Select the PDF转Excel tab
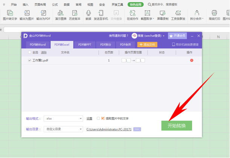Screen dimensions: 230x158 point(62,45)
